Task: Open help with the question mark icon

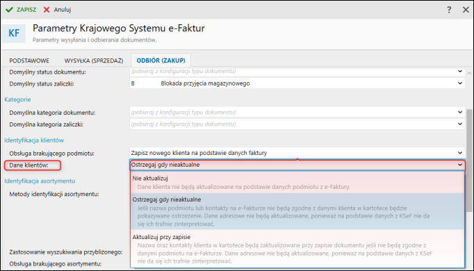Action: click(x=449, y=10)
